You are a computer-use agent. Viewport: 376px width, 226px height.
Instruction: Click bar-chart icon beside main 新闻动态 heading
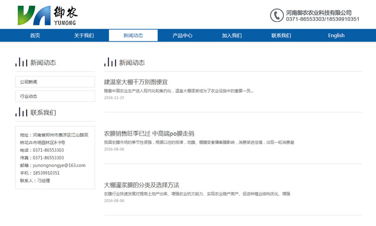click(110, 62)
